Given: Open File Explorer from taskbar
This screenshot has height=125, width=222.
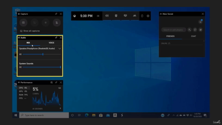Looking at the screenshot, I should pos(94,115).
